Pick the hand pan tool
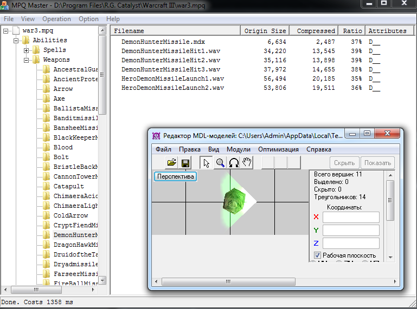The width and height of the screenshot is (417, 309). pos(247,162)
